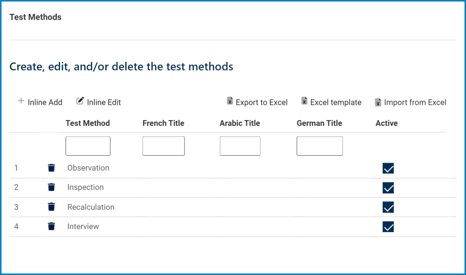This screenshot has height=275, width=466.
Task: Delete the Observation test method
Action: point(51,168)
